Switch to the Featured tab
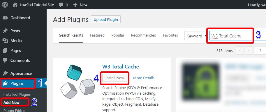 [x=97, y=35]
